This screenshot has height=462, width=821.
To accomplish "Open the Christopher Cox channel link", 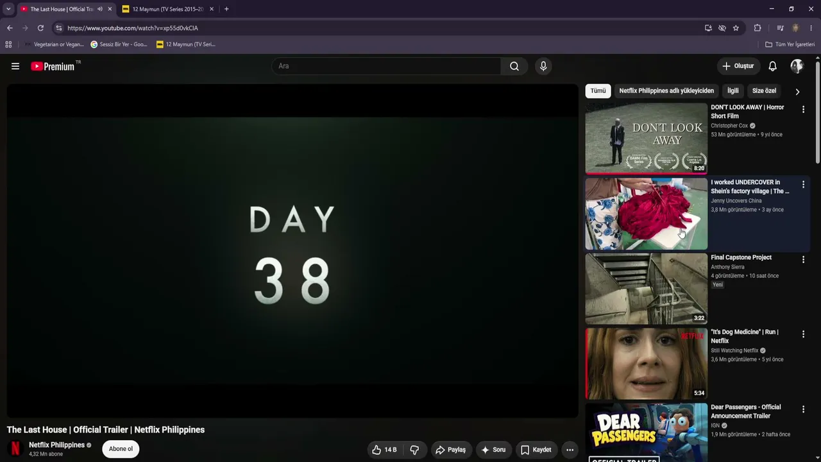I will click(729, 126).
